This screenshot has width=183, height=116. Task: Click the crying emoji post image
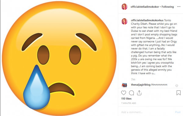(59, 58)
